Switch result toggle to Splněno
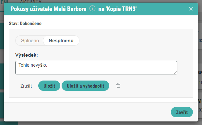 point(30,41)
